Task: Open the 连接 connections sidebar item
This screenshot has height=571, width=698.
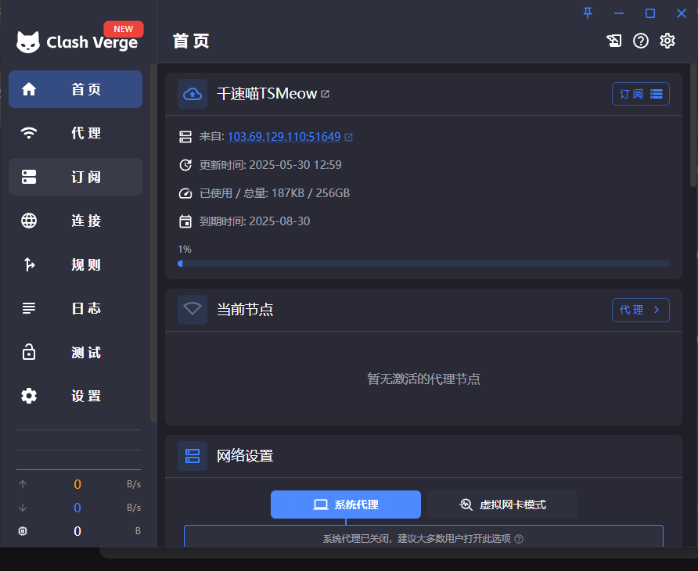Action: coord(75,221)
